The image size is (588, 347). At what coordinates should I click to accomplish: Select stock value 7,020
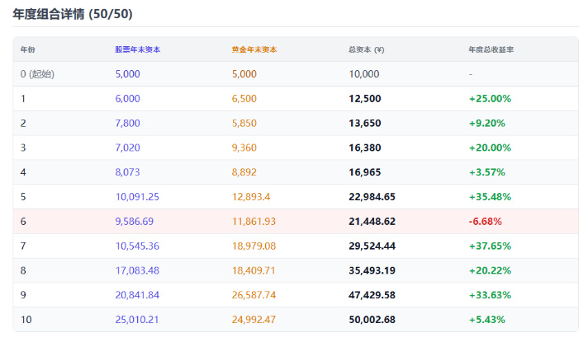tap(127, 148)
